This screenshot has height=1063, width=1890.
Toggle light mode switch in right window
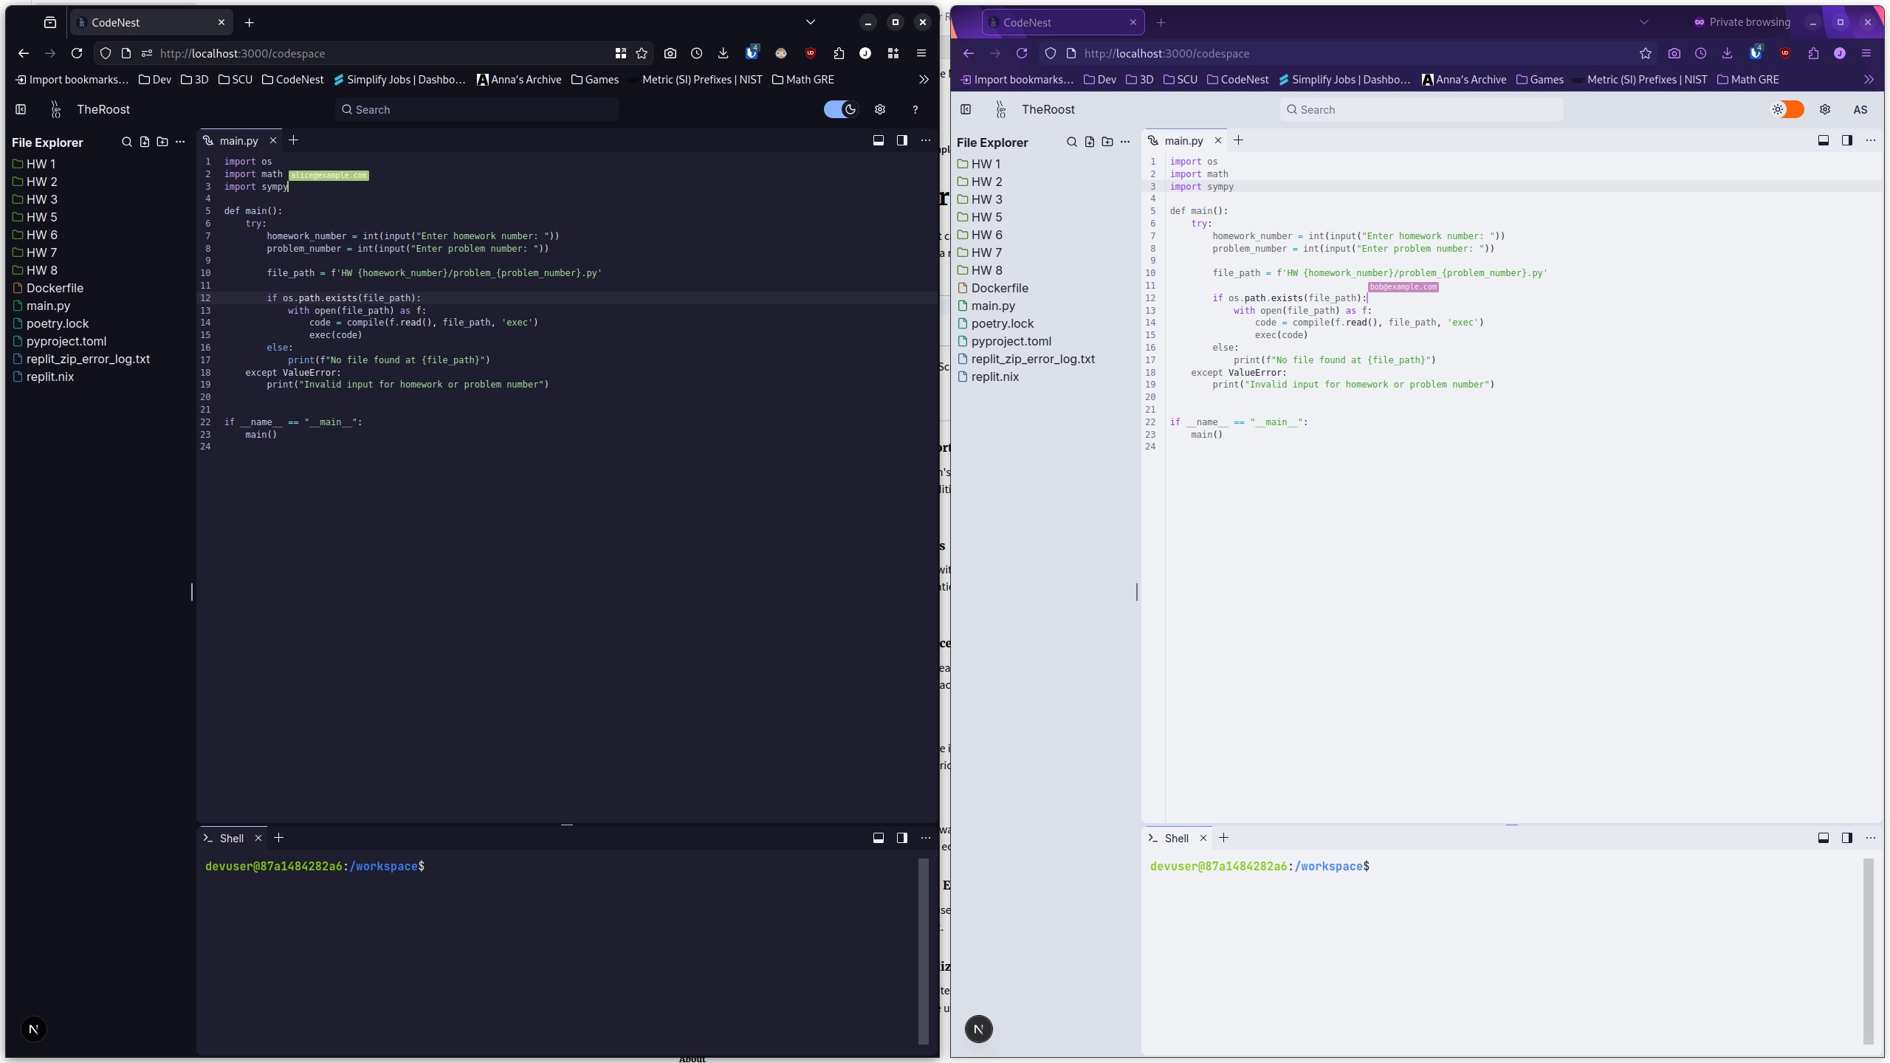coord(1787,109)
